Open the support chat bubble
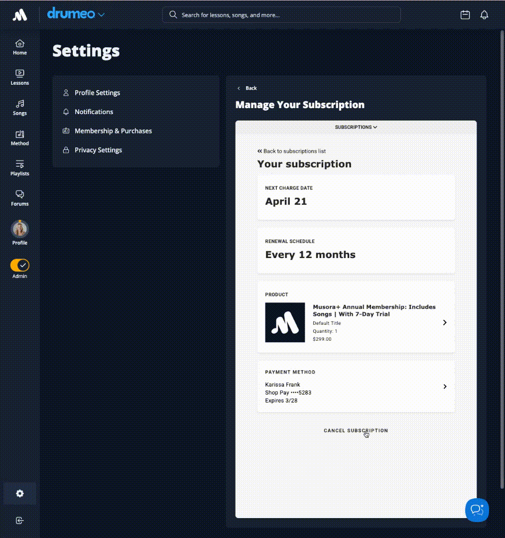Screen dimensions: 505x538 click(x=477, y=510)
